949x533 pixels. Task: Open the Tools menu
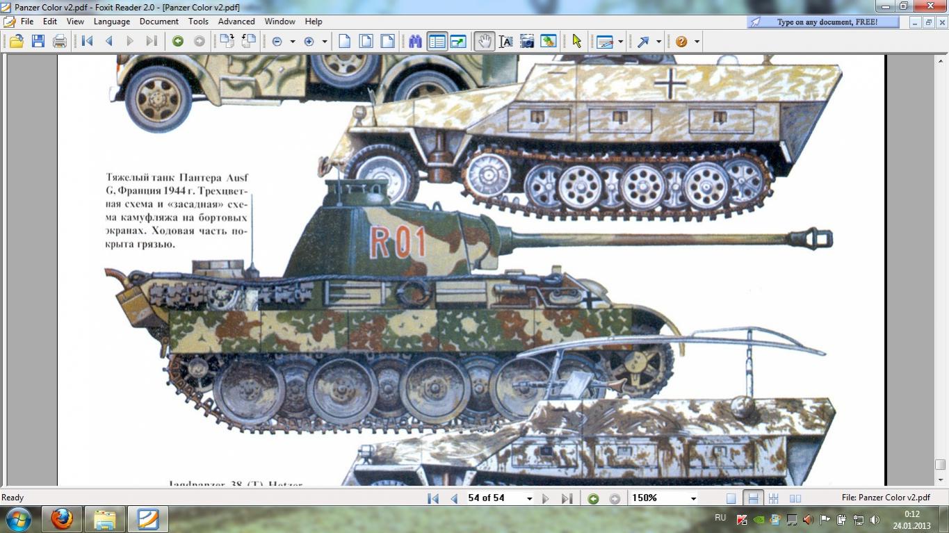[x=198, y=22]
